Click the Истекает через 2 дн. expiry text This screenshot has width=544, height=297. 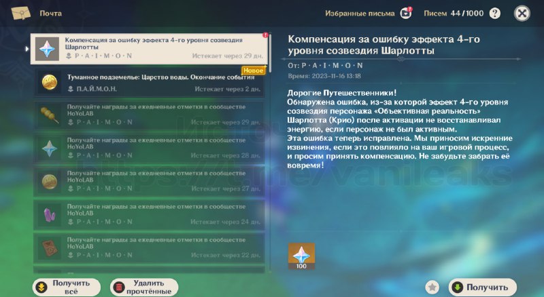pyautogui.click(x=227, y=89)
